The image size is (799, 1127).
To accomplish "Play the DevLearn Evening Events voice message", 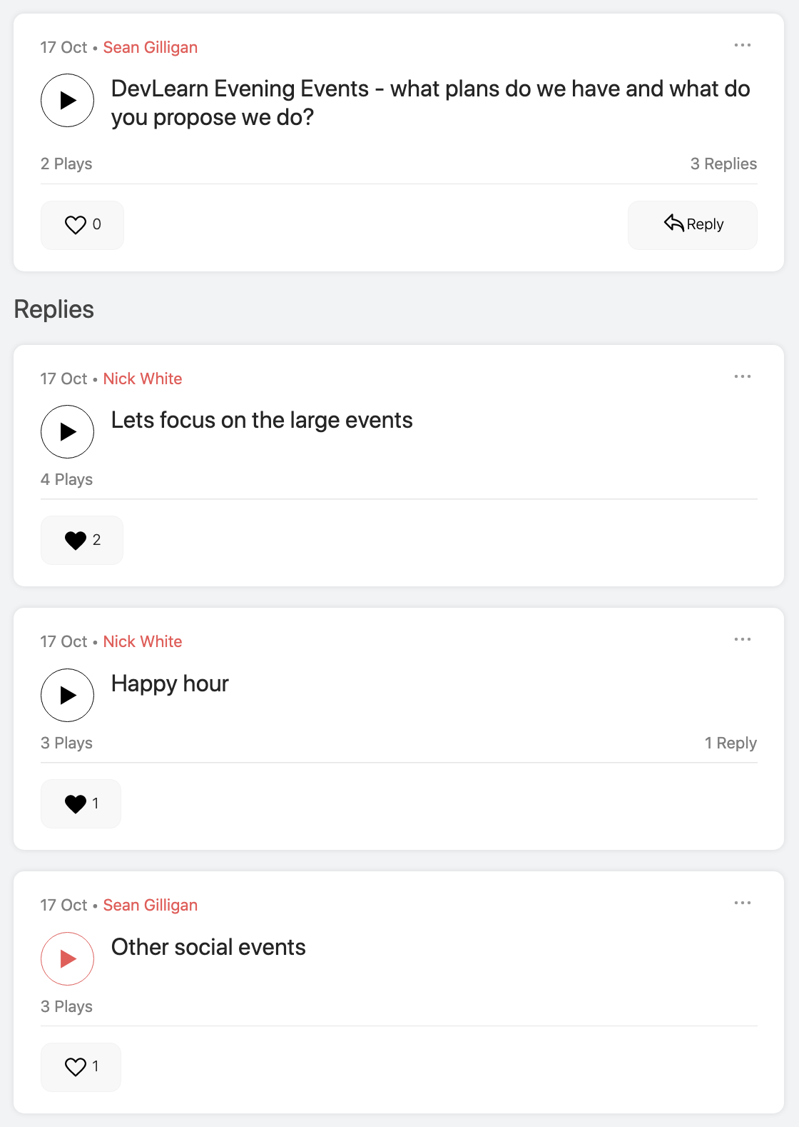I will tap(67, 100).
